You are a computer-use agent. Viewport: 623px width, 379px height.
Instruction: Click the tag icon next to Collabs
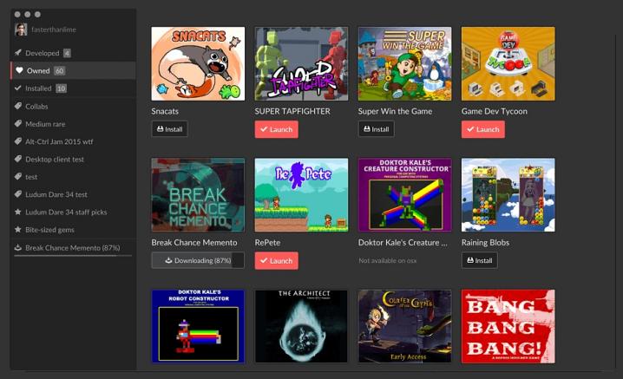click(x=18, y=106)
